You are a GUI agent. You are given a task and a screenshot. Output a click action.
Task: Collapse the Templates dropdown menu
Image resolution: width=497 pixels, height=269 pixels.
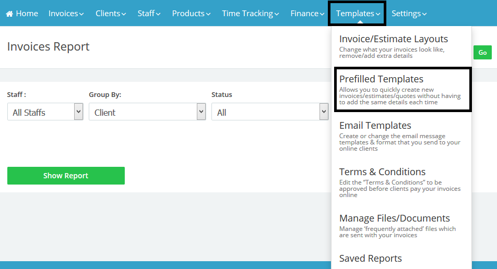pos(358,14)
